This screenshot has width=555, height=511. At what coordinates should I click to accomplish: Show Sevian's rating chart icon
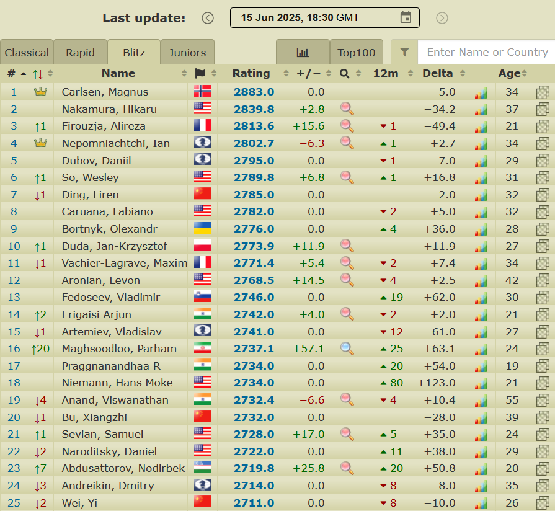(481, 435)
